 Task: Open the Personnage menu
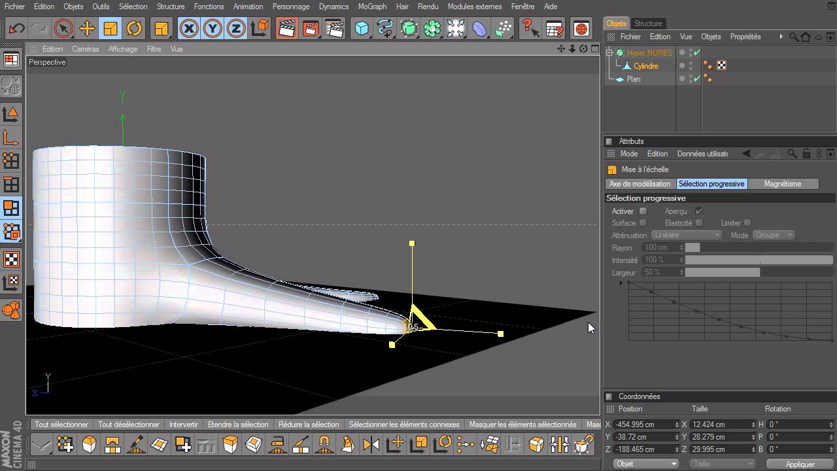[291, 7]
